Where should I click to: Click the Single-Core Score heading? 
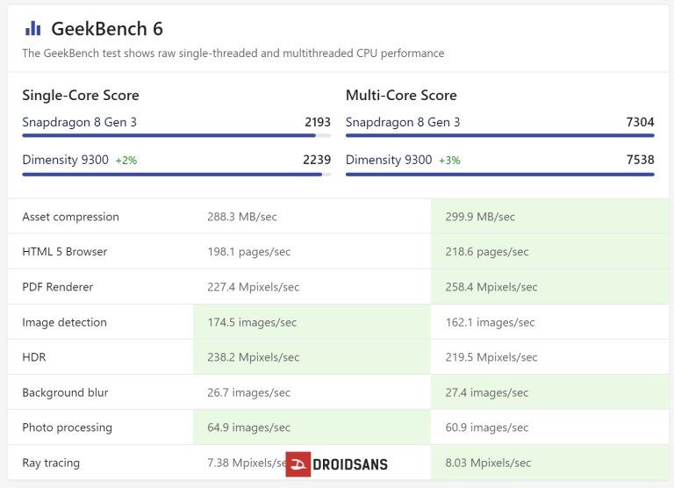pos(81,95)
